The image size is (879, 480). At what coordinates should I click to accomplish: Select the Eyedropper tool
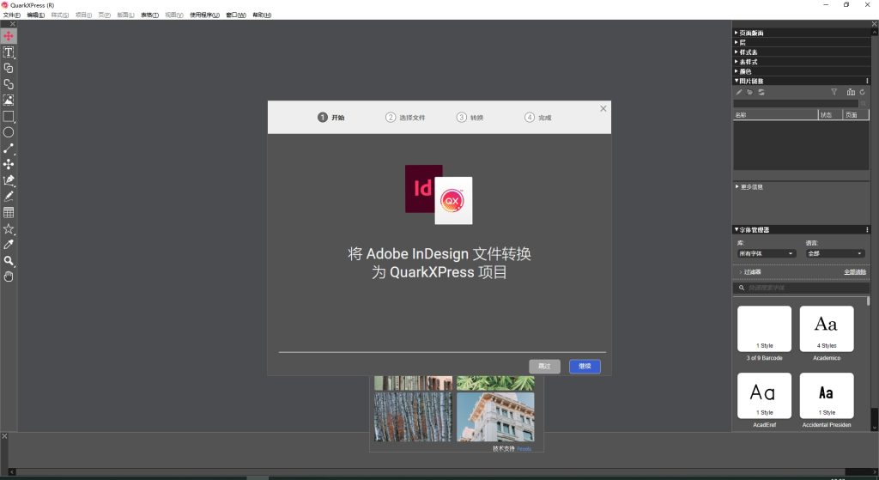pos(9,245)
